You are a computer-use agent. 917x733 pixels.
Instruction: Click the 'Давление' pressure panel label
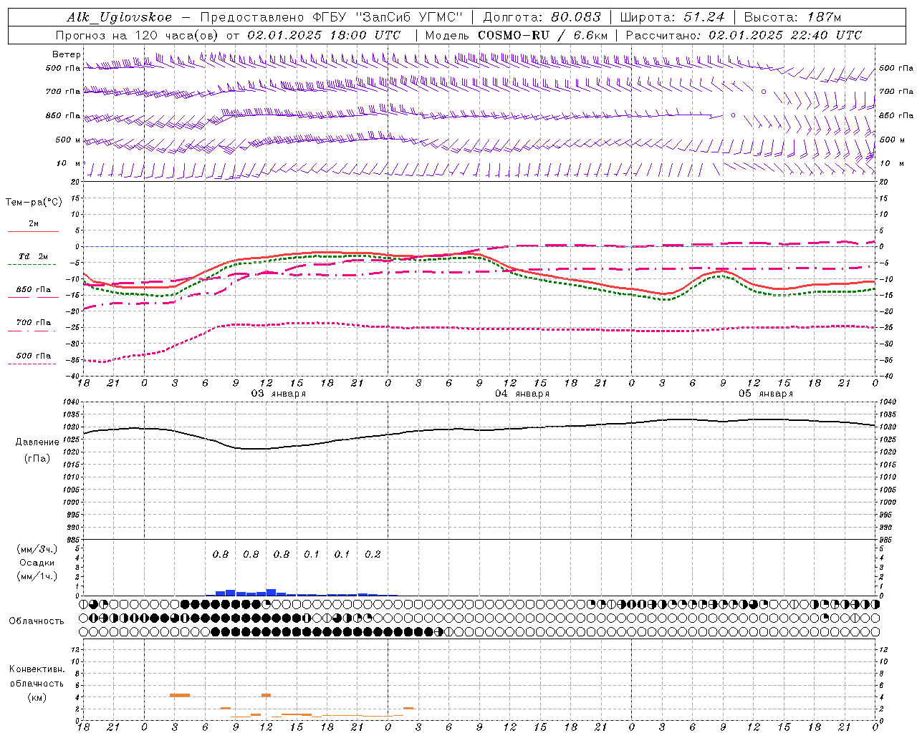[37, 442]
